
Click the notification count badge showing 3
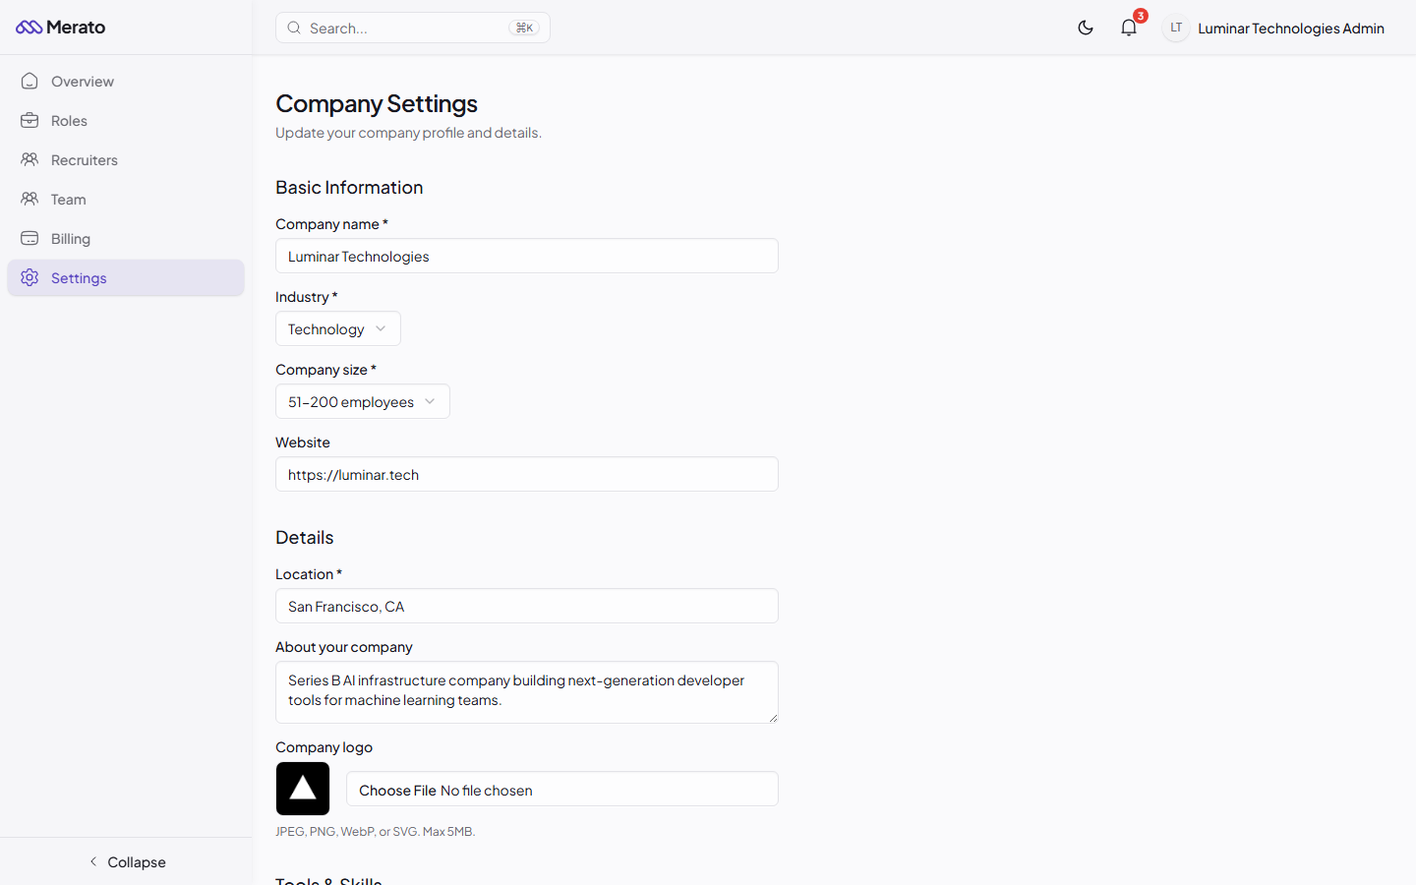pos(1140,16)
